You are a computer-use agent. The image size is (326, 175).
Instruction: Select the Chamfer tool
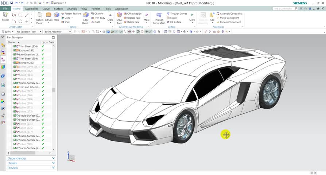point(97,13)
